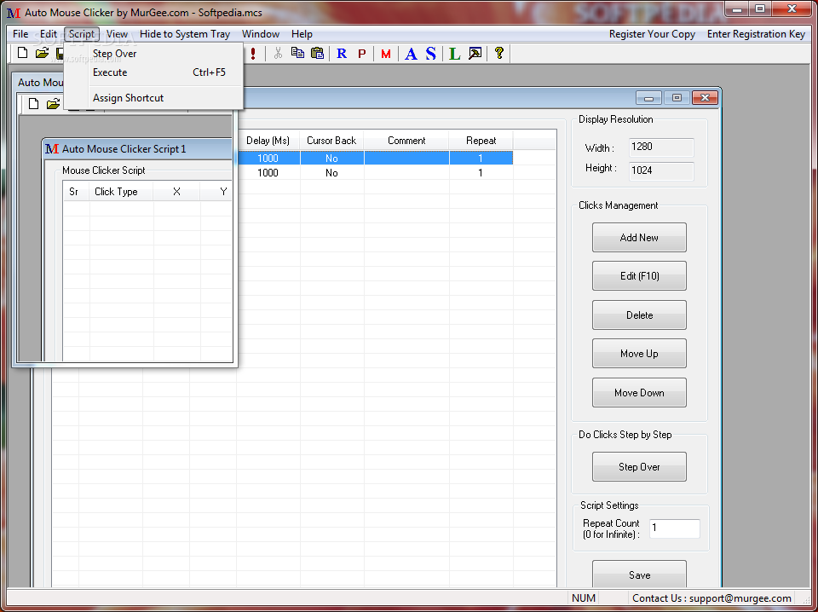Click the Repeat column header
The height and width of the screenshot is (612, 818).
[481, 141]
